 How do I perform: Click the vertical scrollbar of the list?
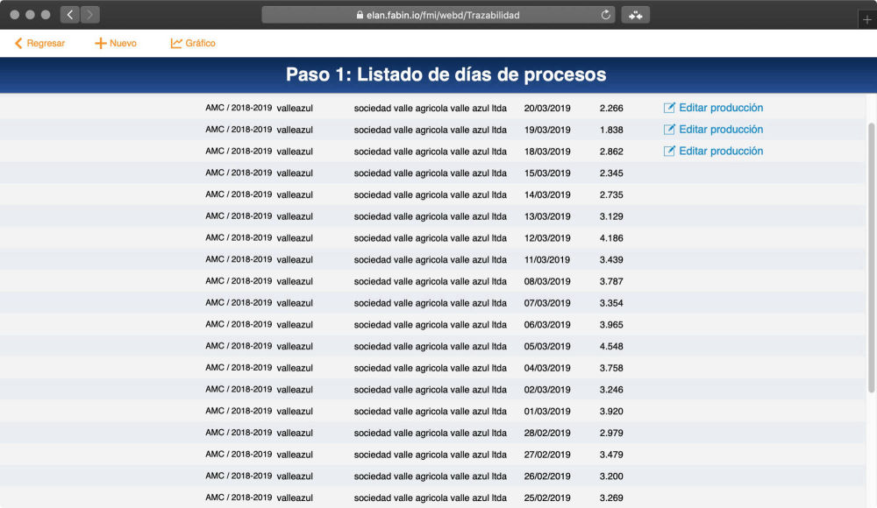pos(871,254)
